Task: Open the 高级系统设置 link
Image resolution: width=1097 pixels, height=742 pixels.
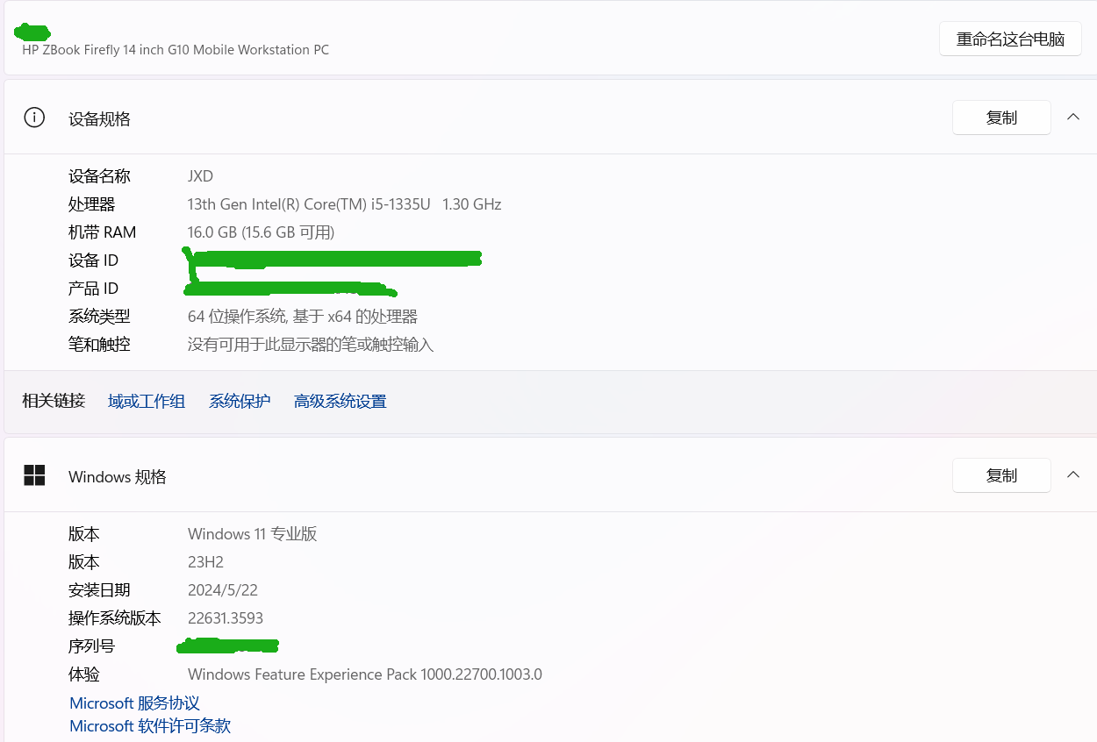Action: tap(341, 402)
